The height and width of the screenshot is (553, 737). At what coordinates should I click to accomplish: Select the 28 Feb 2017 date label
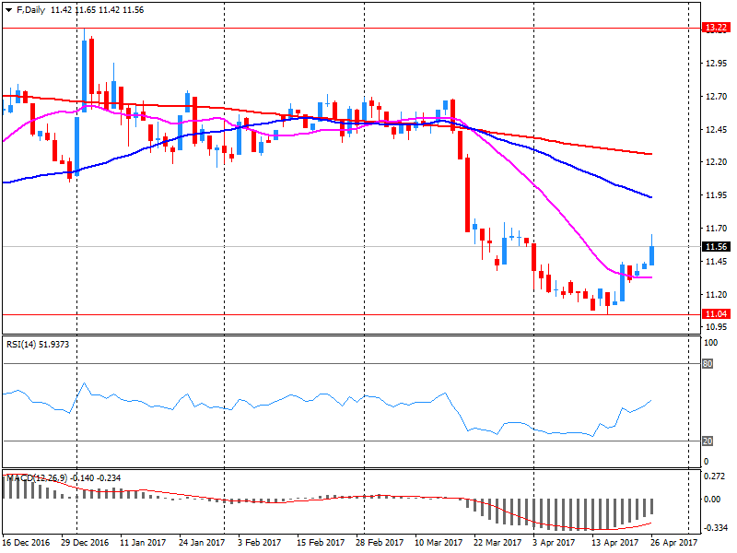click(x=380, y=542)
